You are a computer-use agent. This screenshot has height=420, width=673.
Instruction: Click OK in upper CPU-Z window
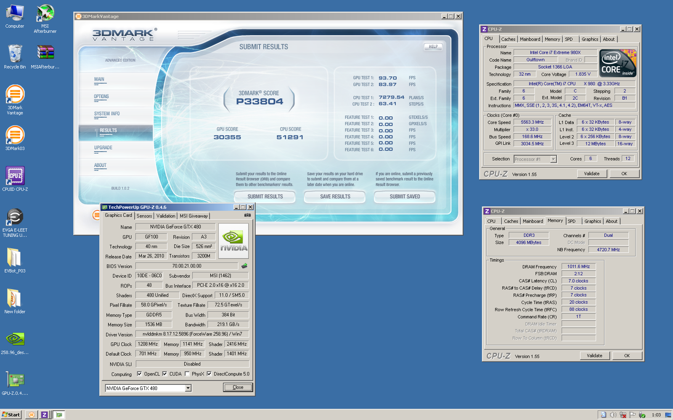click(x=624, y=173)
